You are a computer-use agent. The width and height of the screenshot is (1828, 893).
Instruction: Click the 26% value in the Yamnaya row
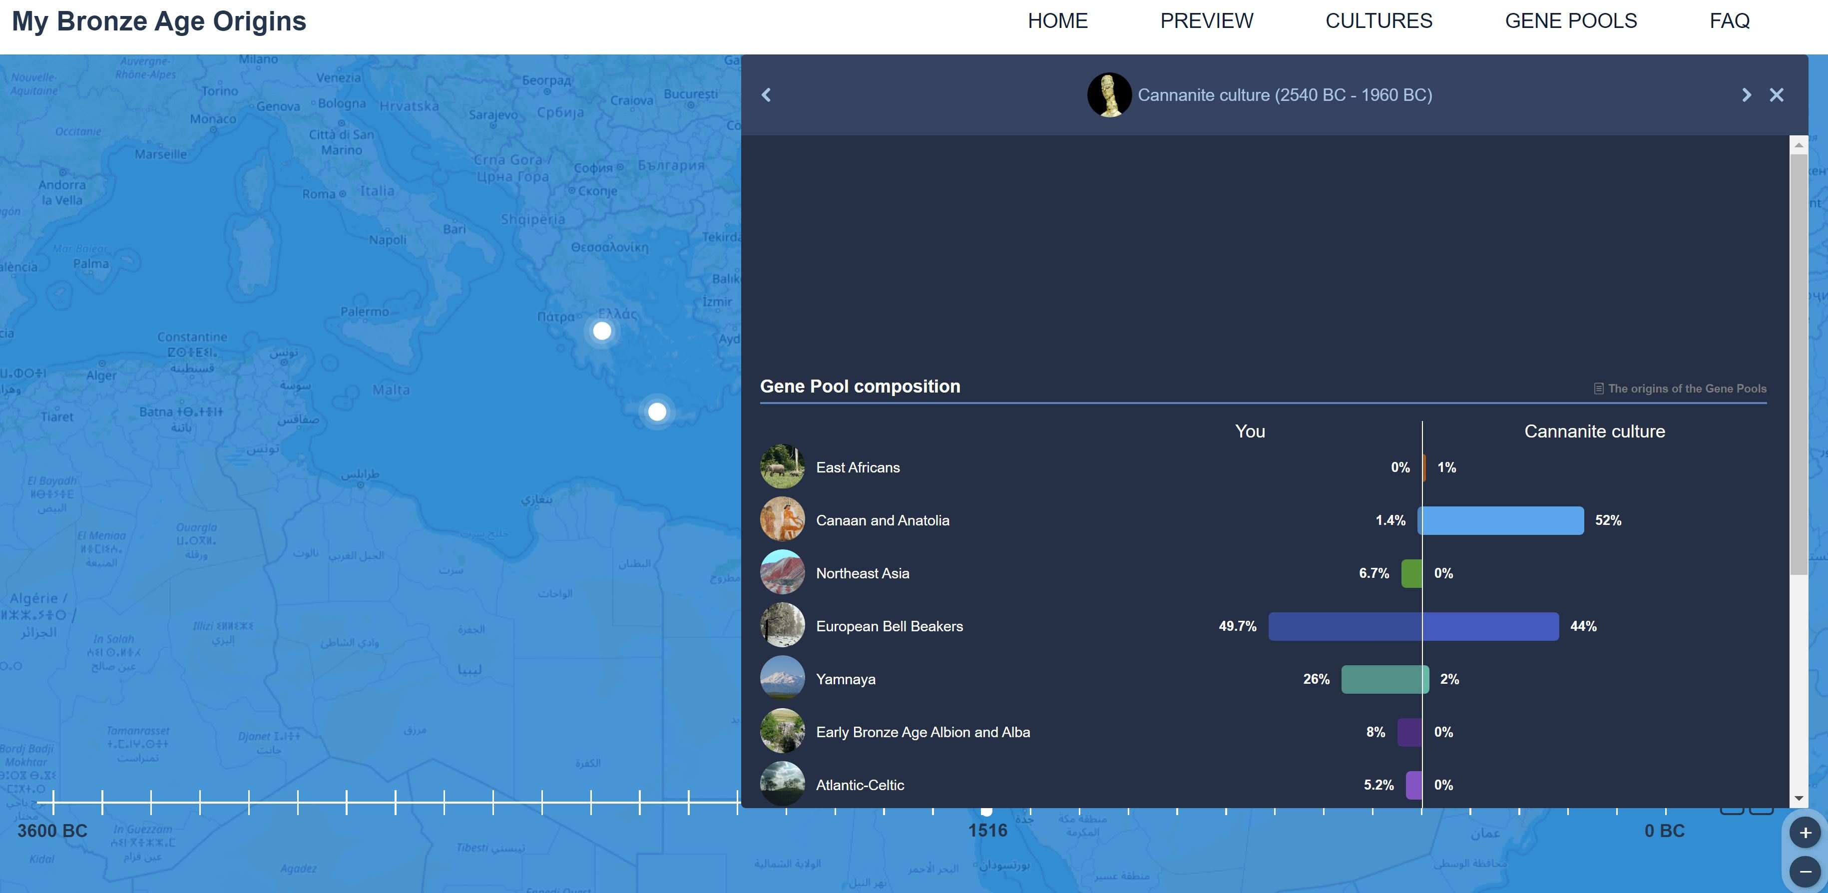pyautogui.click(x=1317, y=679)
